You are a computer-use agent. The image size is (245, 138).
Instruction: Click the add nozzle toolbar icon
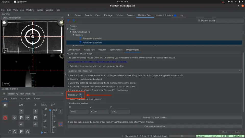tap(74, 21)
